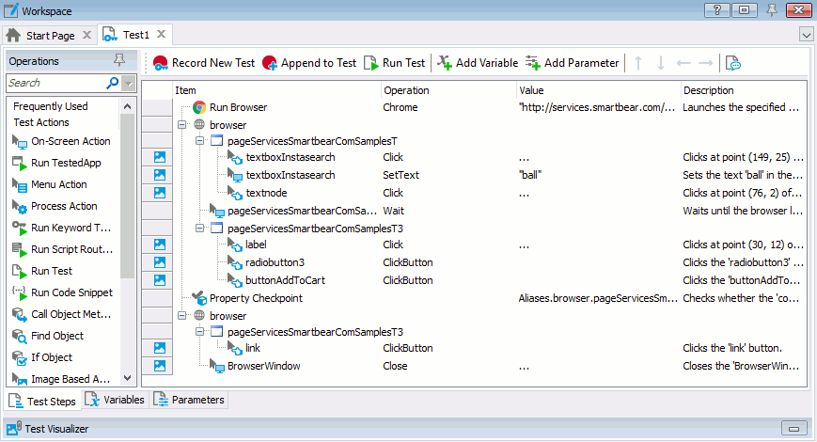Viewport: 817px width, 442px height.
Task: Switch to the Variables tab
Action: tap(116, 400)
